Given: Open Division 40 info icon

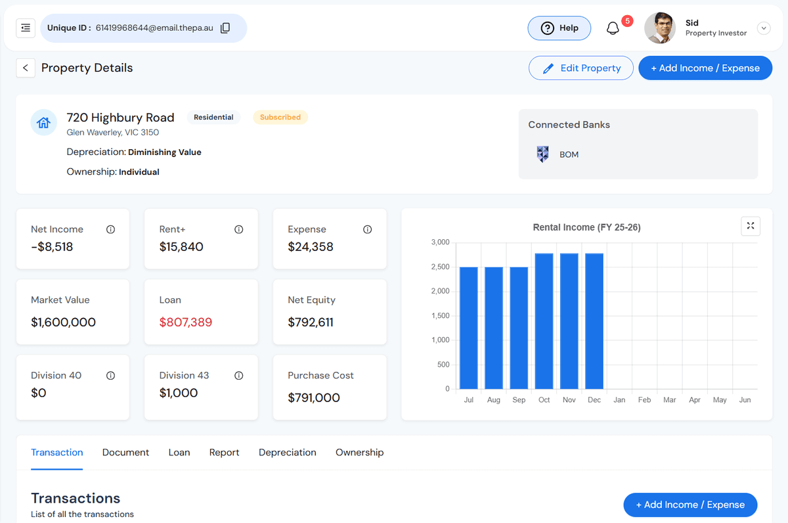Looking at the screenshot, I should click(x=110, y=376).
